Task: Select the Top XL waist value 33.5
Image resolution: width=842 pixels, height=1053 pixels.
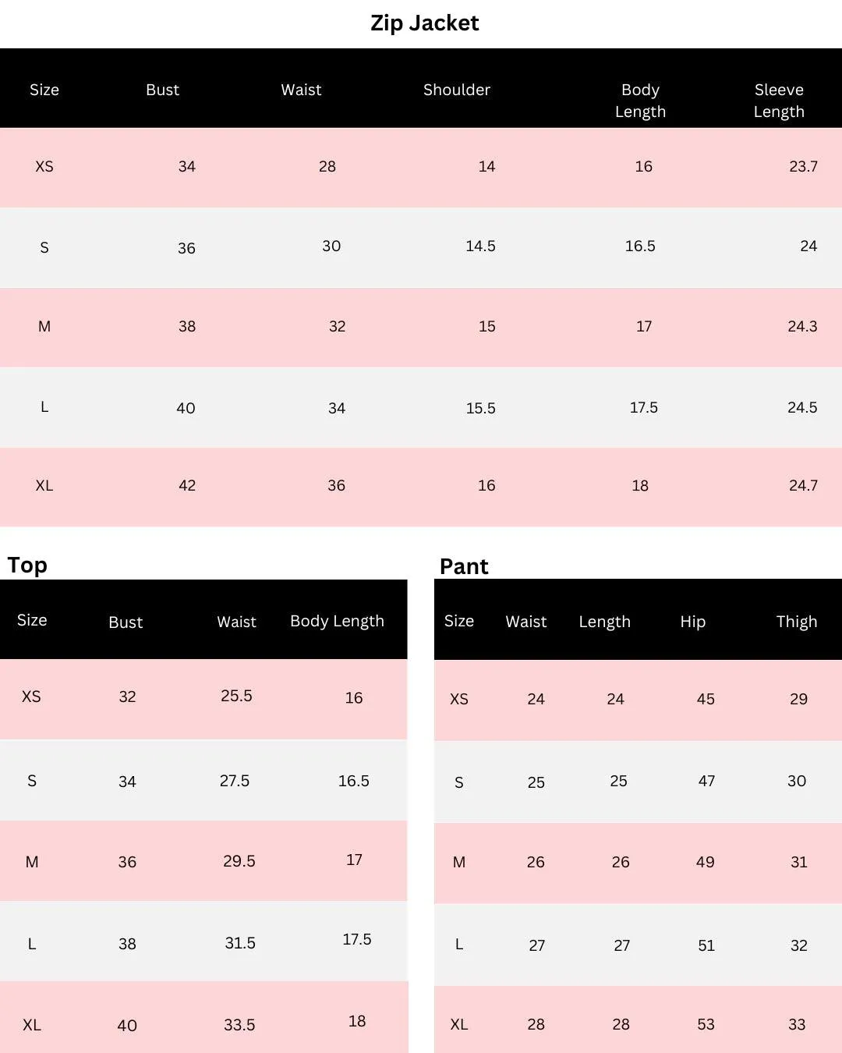Action: point(239,1025)
